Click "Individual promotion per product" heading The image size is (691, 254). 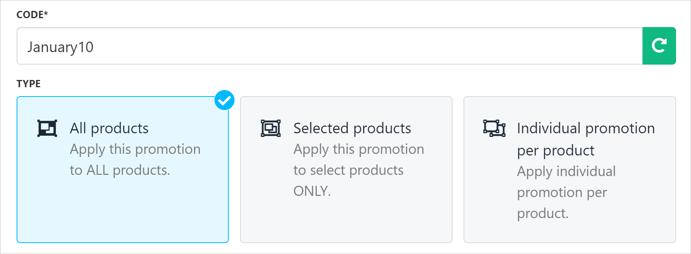[586, 139]
